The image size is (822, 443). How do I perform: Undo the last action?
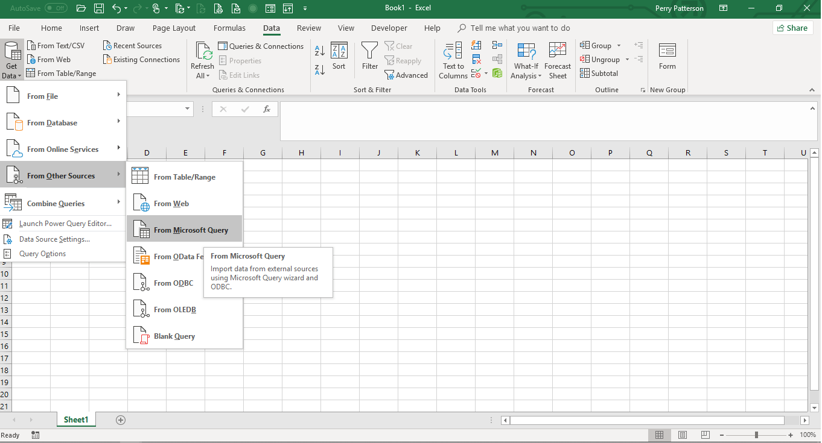click(117, 8)
